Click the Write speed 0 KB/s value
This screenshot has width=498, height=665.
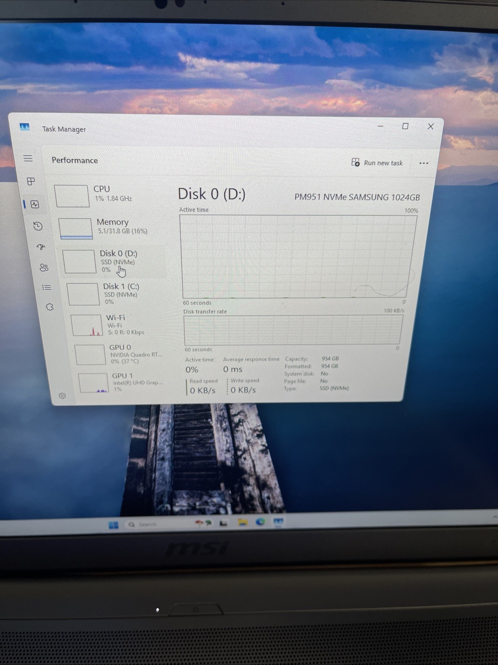tap(243, 390)
